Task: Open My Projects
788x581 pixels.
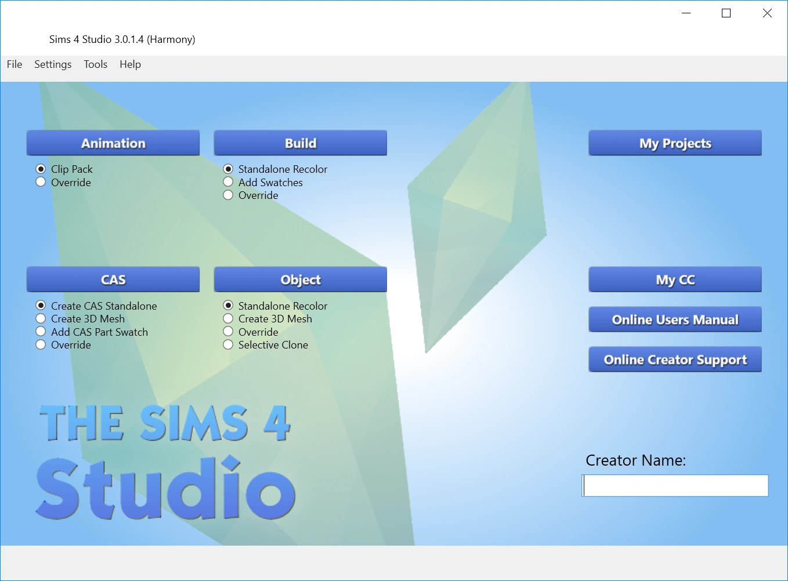Action: 675,143
